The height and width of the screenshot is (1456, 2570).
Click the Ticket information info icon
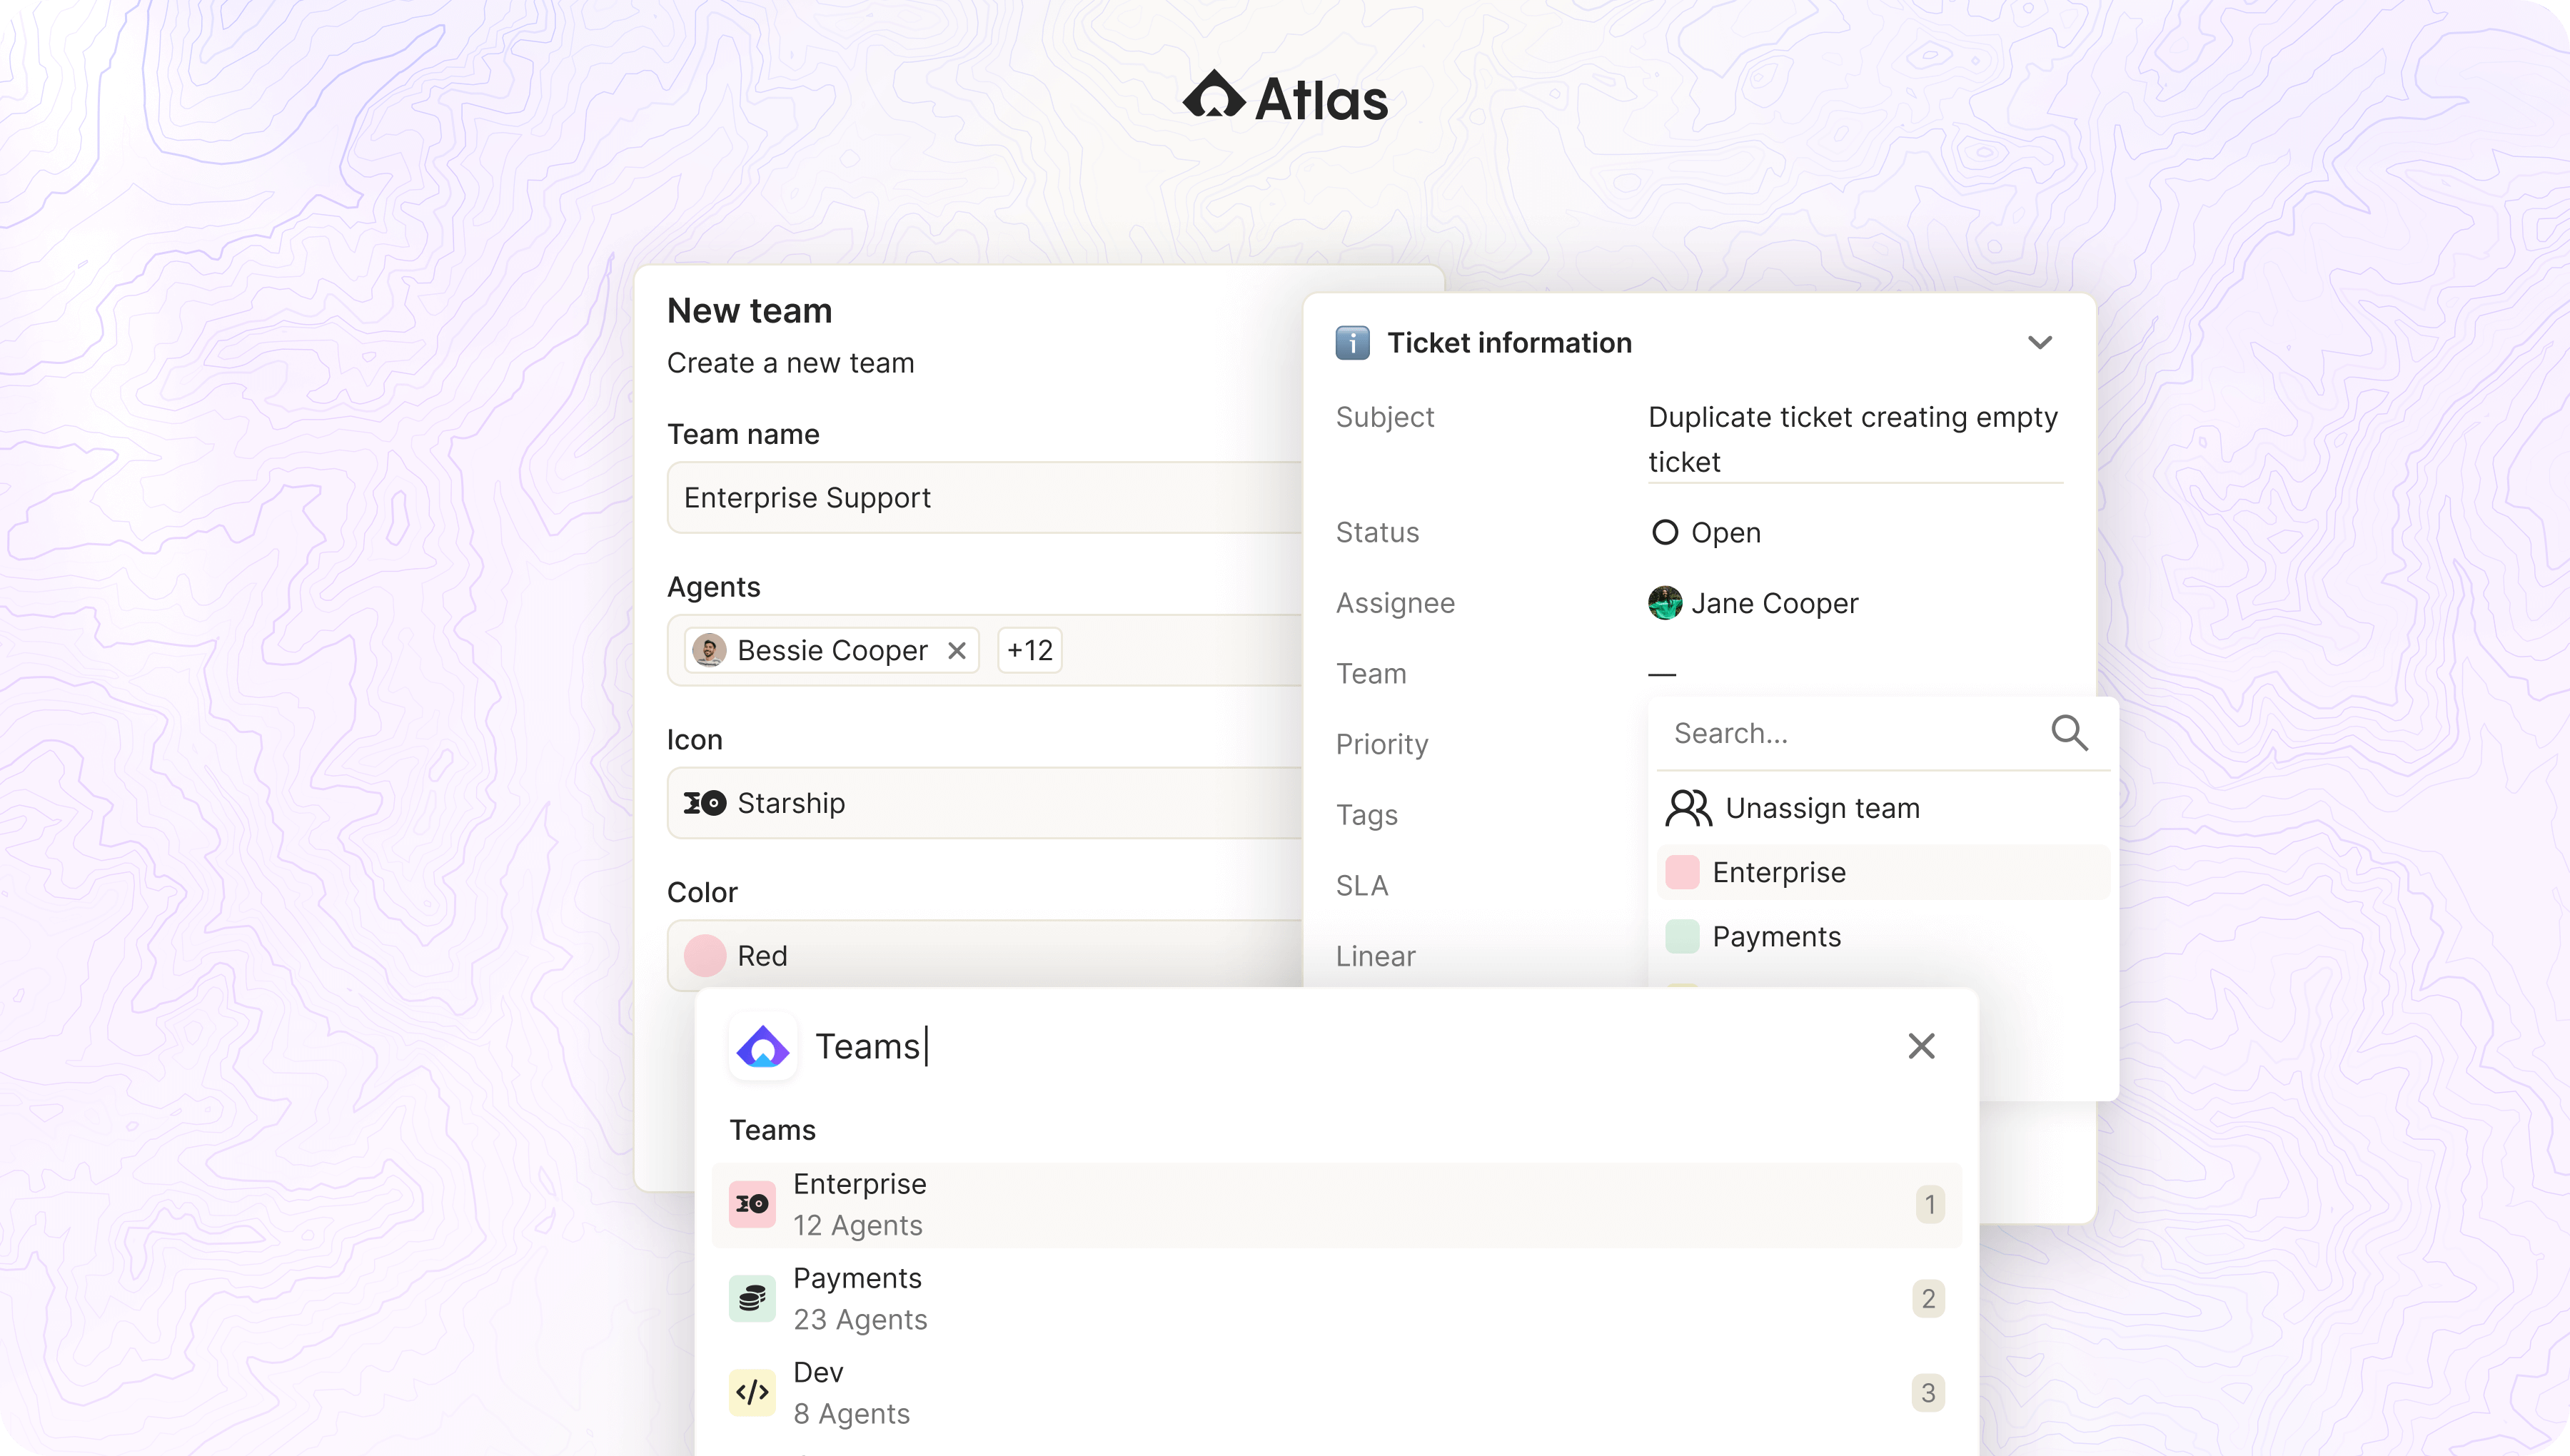(1352, 343)
